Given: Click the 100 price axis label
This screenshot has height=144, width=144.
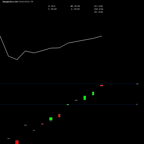Looking at the screenshot, I should coord(137,84).
